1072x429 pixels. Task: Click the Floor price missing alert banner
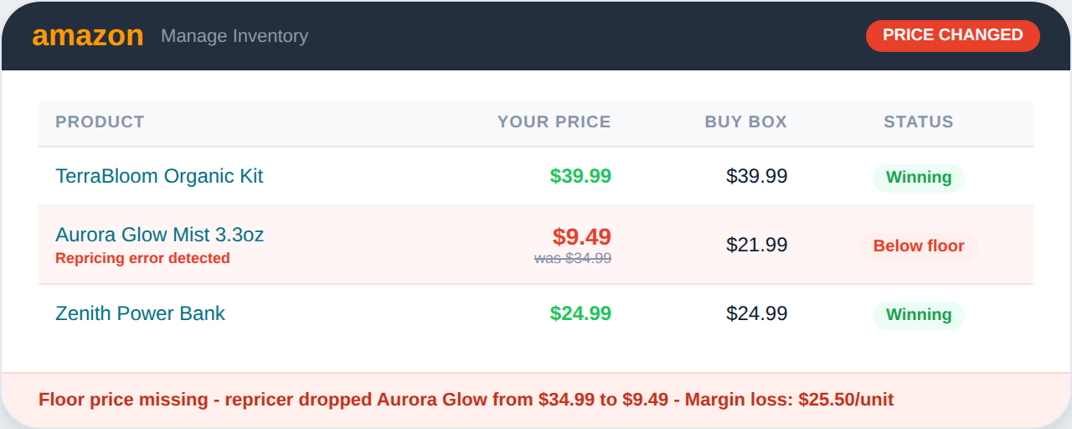(x=466, y=400)
